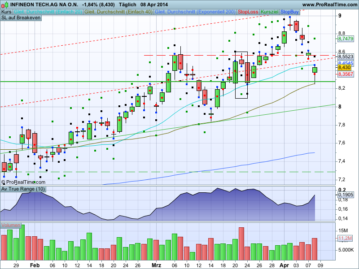
Task: Click the 8,8 price axis label
Action: [x=341, y=34]
